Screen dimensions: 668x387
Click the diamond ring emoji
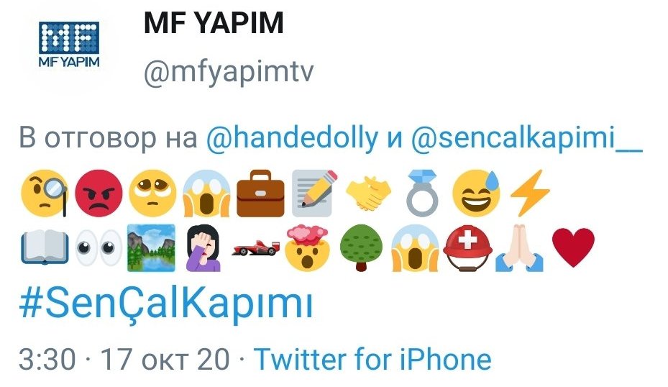pyautogui.click(x=422, y=193)
